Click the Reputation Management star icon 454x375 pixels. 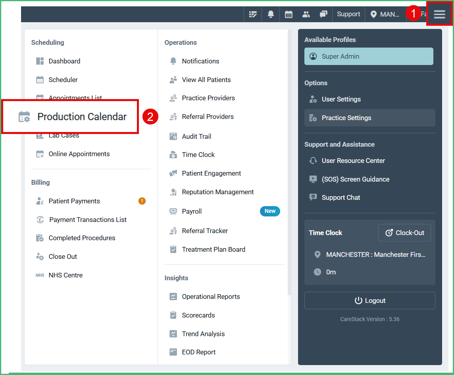[x=173, y=192]
